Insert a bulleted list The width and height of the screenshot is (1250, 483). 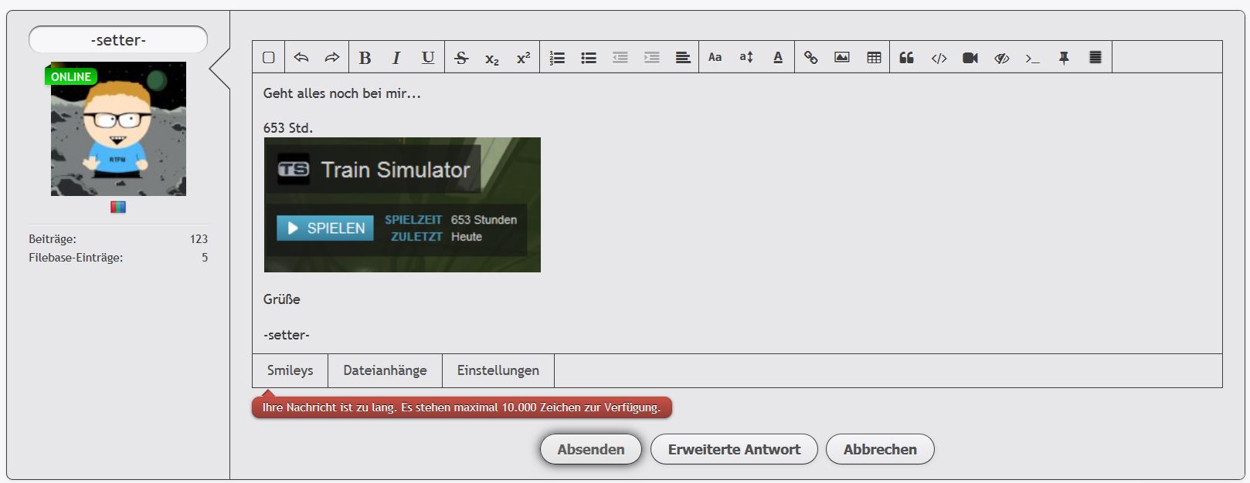[589, 57]
